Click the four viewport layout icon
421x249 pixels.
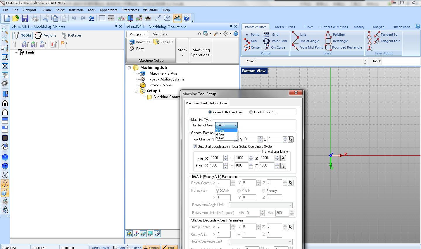(x=111, y=18)
